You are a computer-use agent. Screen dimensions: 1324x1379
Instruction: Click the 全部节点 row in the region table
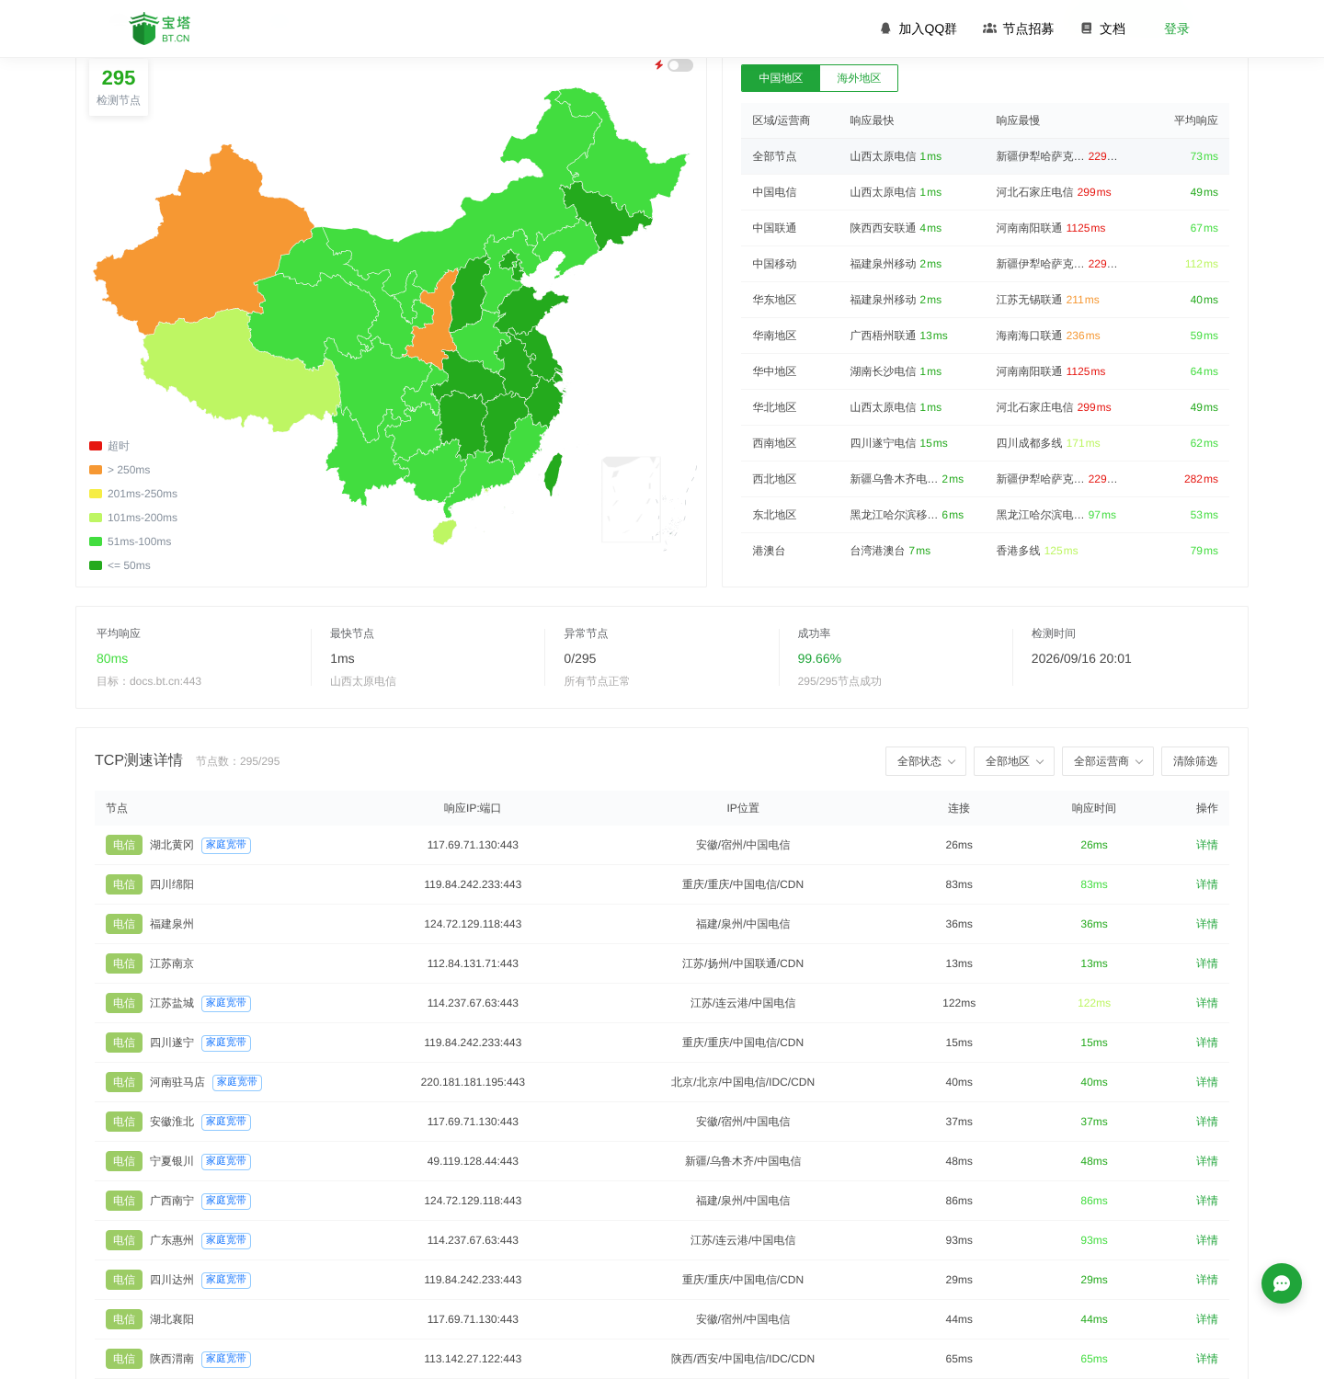tap(985, 156)
